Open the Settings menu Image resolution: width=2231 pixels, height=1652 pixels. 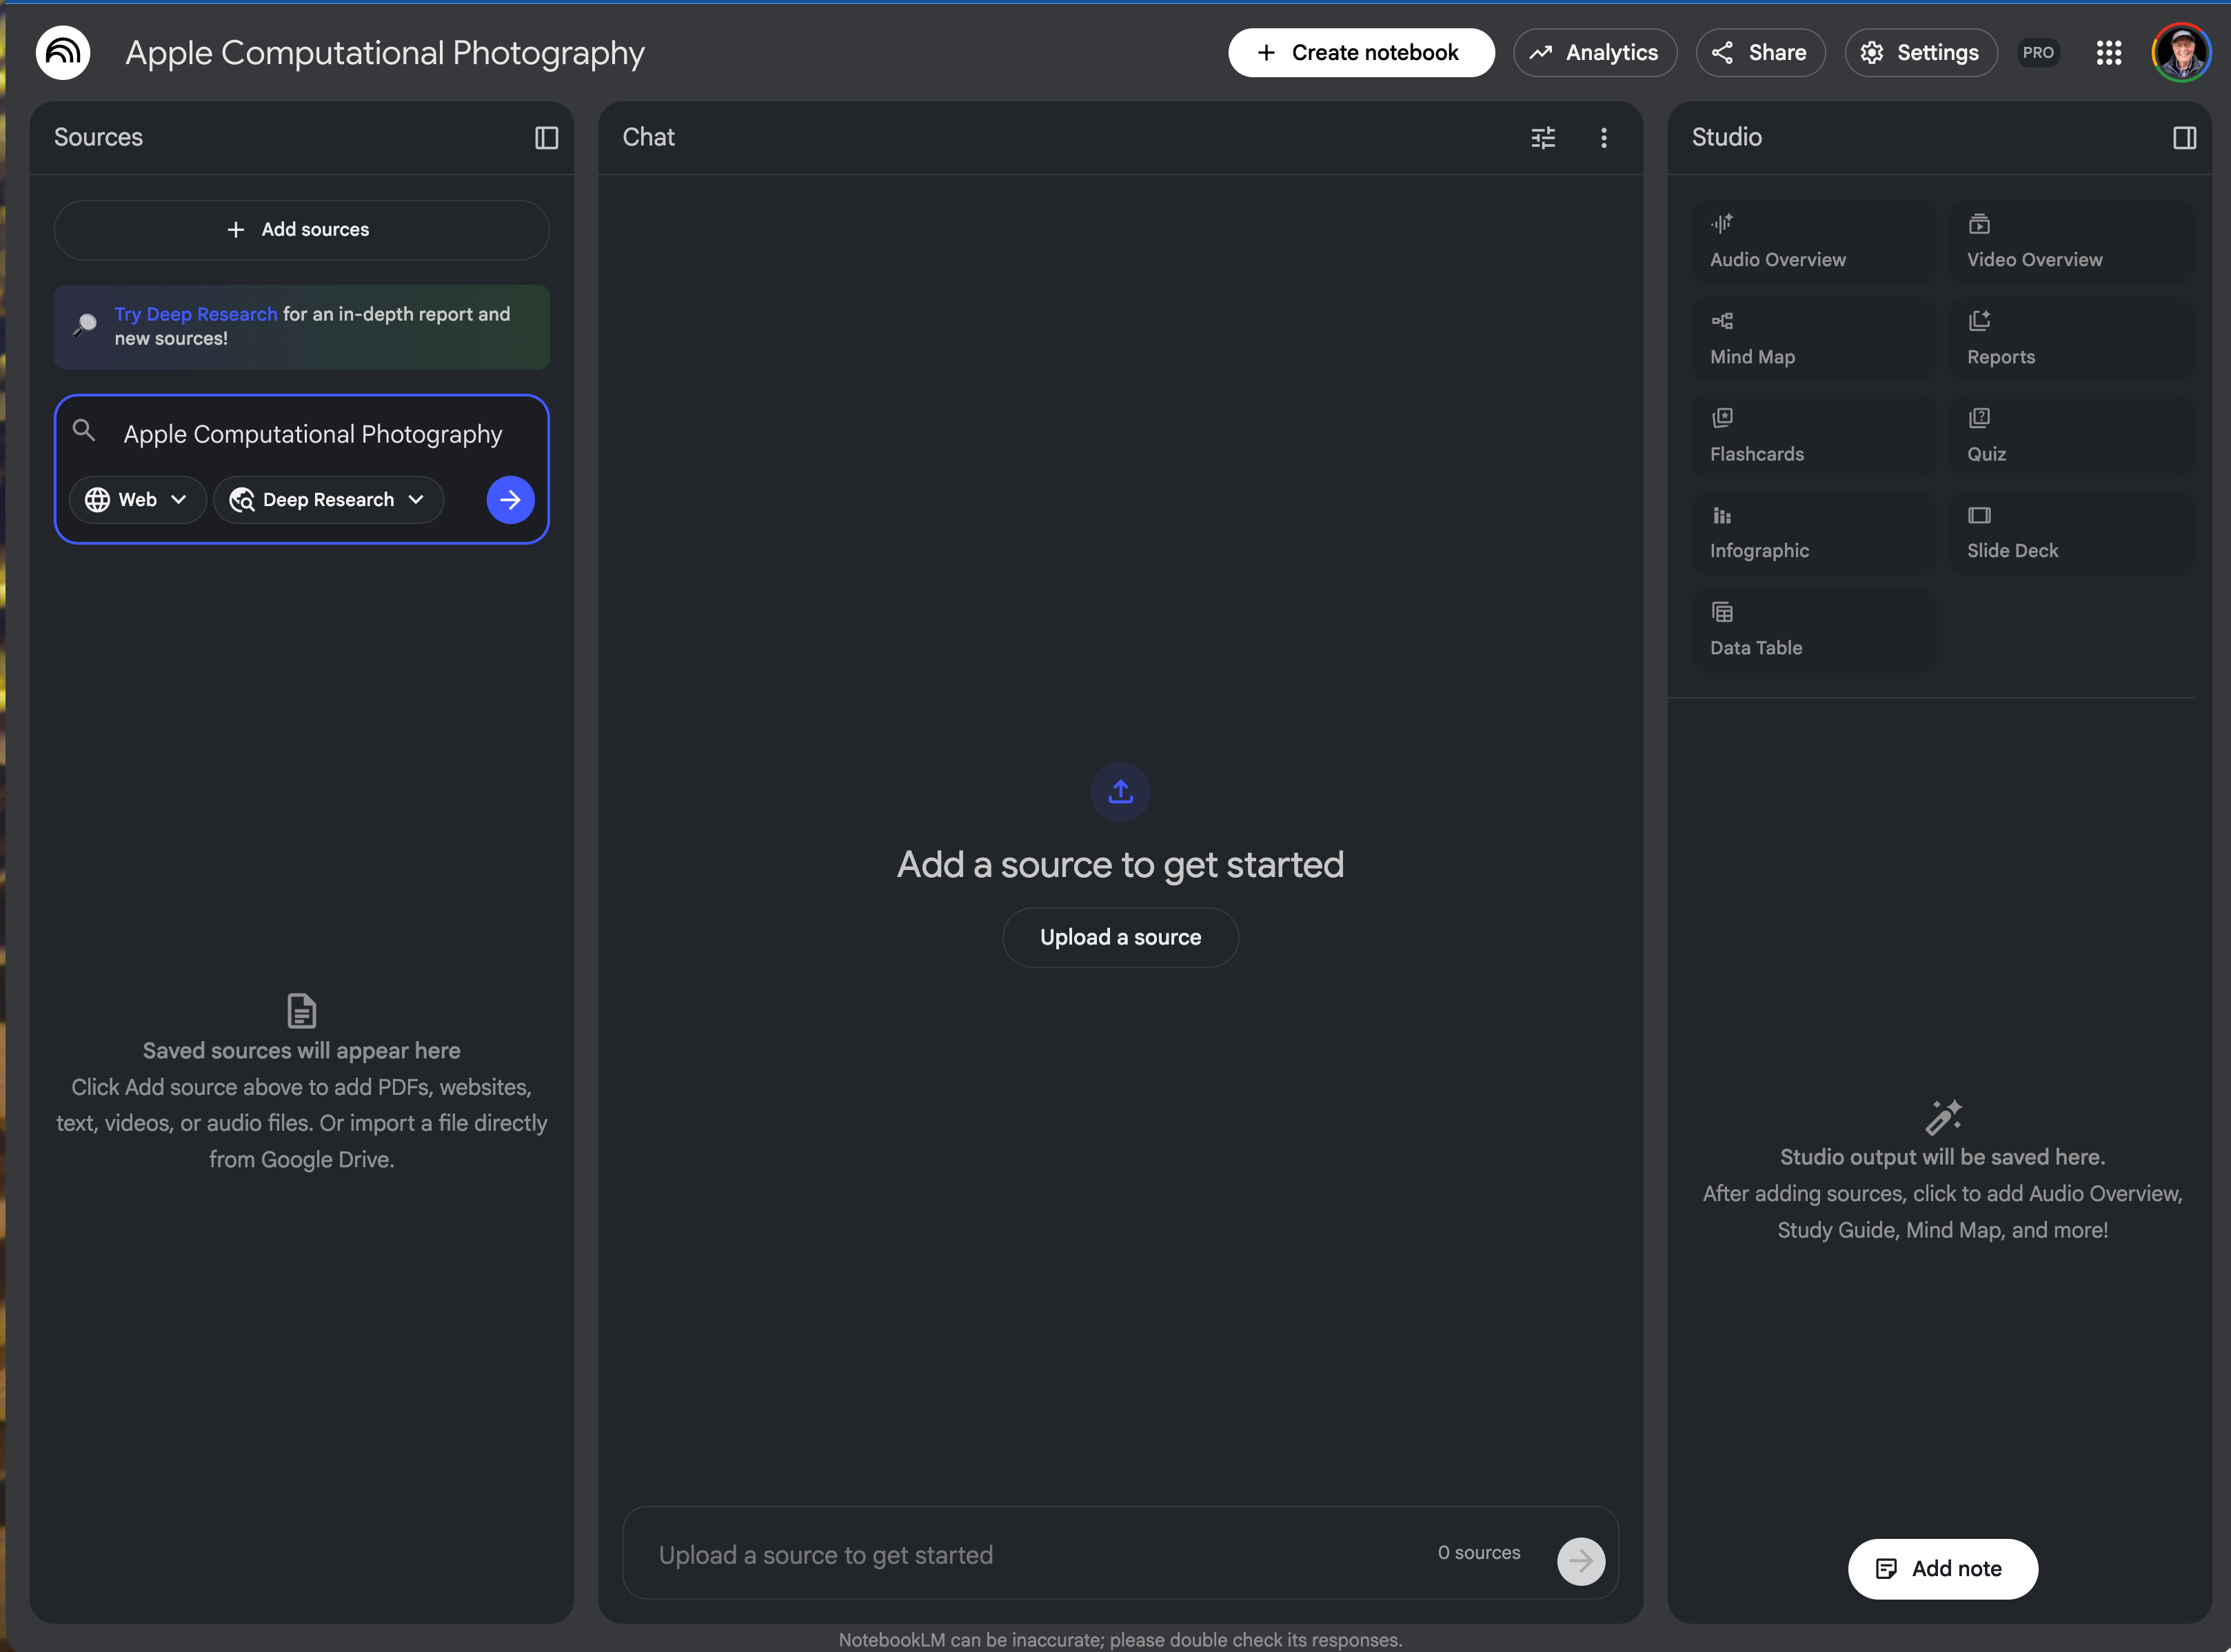(1920, 53)
